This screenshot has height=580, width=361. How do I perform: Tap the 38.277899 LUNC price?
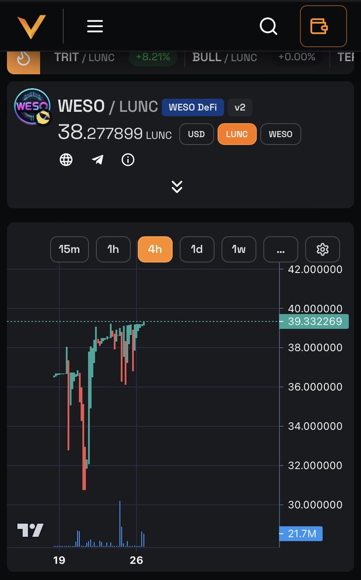pyautogui.click(x=115, y=132)
